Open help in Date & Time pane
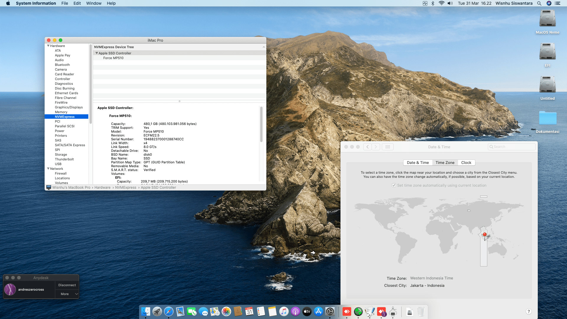The width and height of the screenshot is (567, 319). pos(529,311)
